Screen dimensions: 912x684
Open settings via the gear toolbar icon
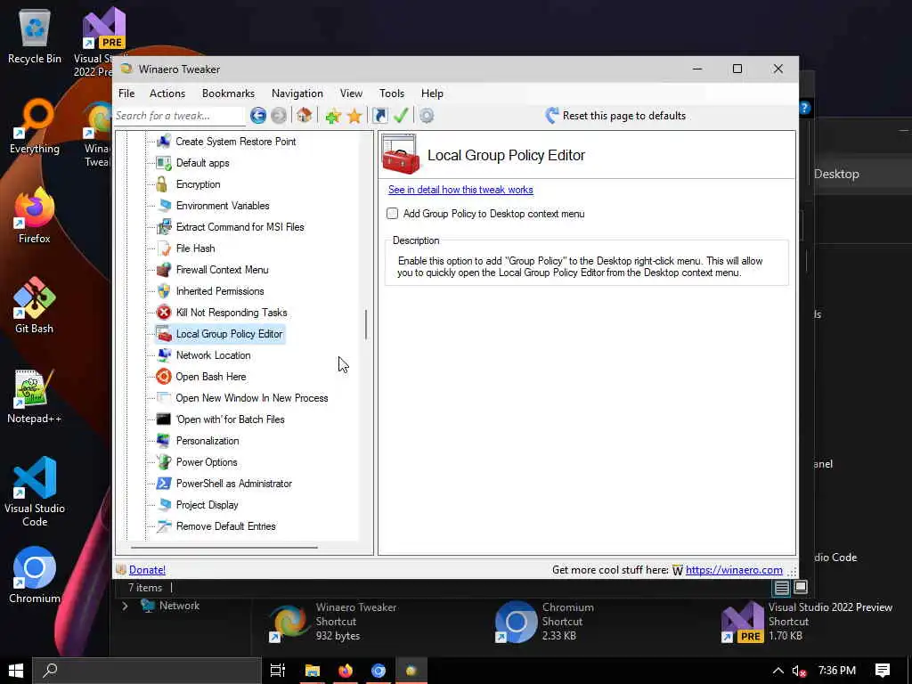point(427,116)
